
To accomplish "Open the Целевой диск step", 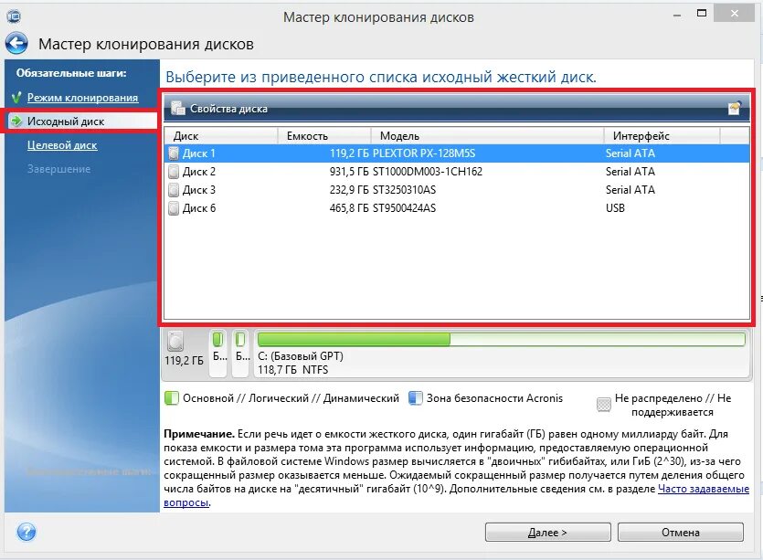I will [62, 145].
